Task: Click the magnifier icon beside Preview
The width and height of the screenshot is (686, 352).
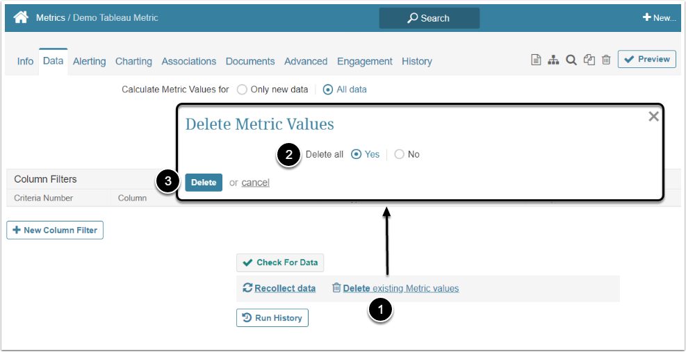Action: coord(571,60)
